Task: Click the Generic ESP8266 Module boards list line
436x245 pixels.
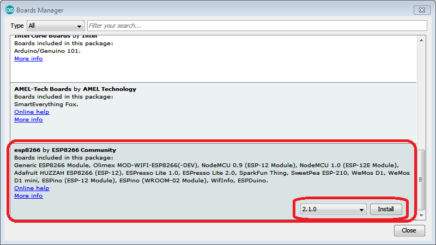Action: (207, 166)
